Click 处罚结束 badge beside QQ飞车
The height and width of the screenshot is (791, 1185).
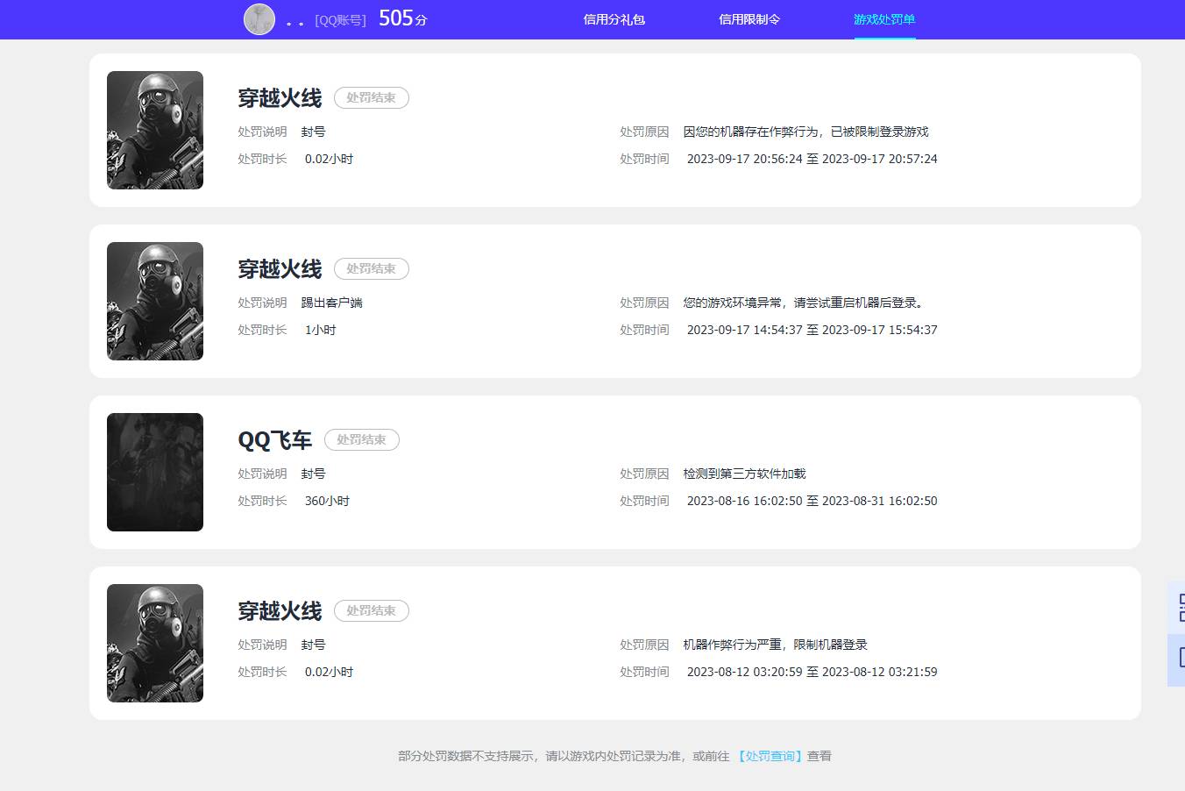click(x=362, y=439)
